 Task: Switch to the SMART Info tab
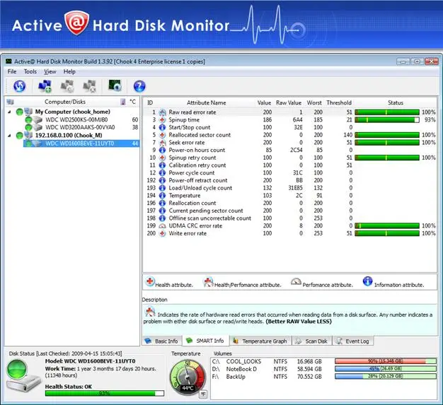pyautogui.click(x=205, y=341)
